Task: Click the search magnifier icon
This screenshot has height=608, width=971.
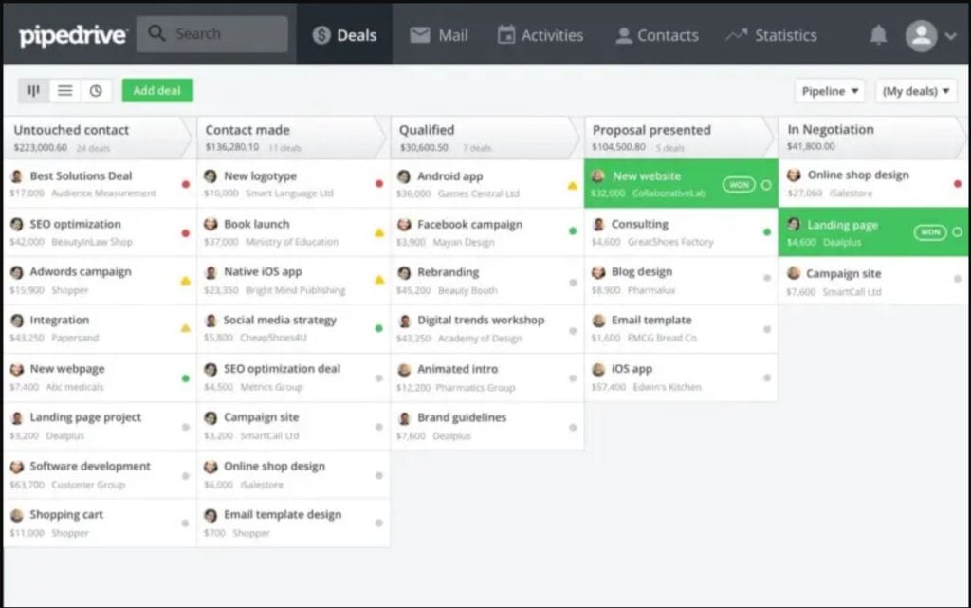Action: [x=156, y=33]
